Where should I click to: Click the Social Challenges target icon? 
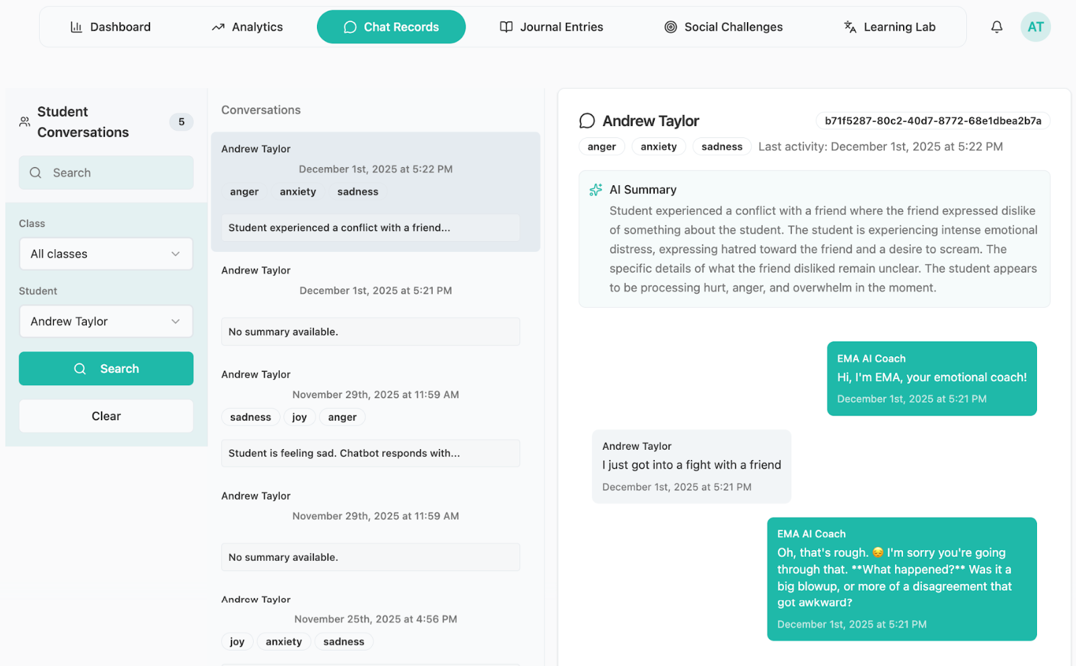pyautogui.click(x=670, y=27)
